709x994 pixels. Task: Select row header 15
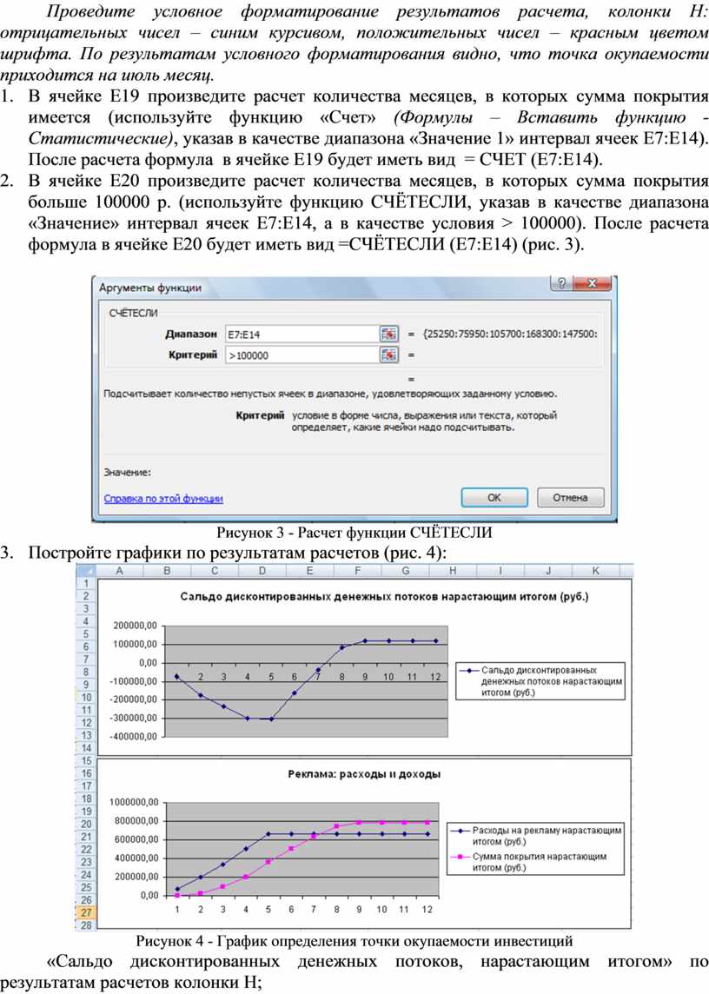[x=86, y=761]
